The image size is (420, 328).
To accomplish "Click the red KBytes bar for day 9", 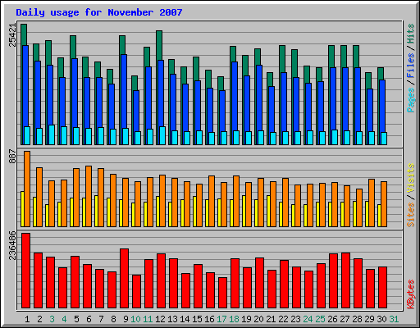I will click(x=125, y=279).
